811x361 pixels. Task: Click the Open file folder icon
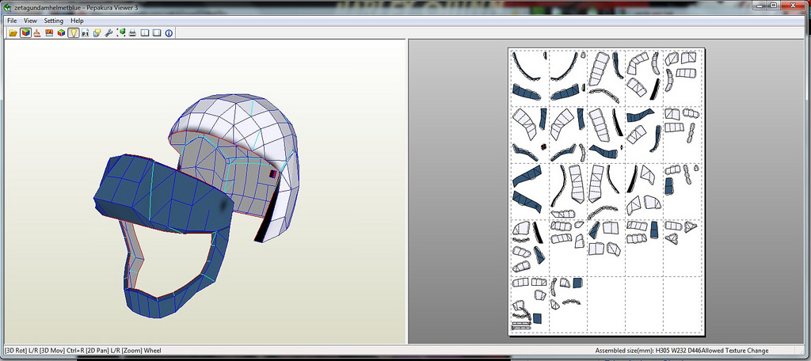pyautogui.click(x=13, y=33)
